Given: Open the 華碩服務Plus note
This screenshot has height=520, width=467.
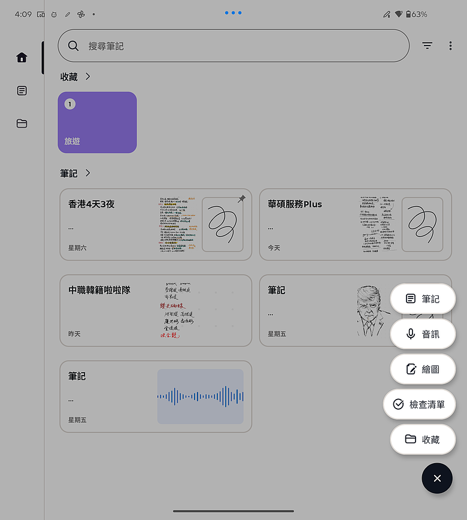Looking at the screenshot, I should pyautogui.click(x=355, y=225).
